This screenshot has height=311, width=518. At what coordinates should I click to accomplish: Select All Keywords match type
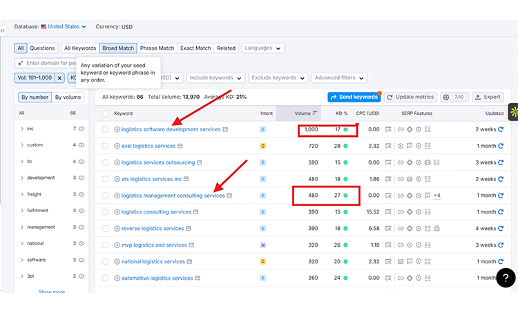tap(80, 48)
